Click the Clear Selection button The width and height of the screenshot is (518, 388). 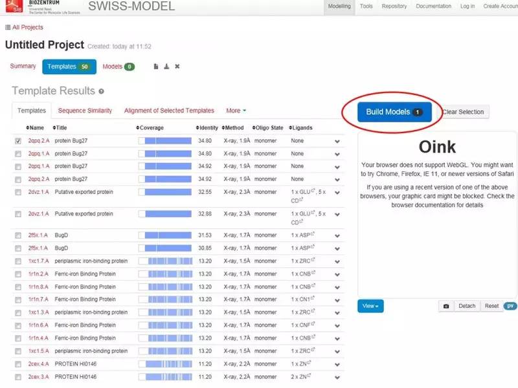pos(463,112)
